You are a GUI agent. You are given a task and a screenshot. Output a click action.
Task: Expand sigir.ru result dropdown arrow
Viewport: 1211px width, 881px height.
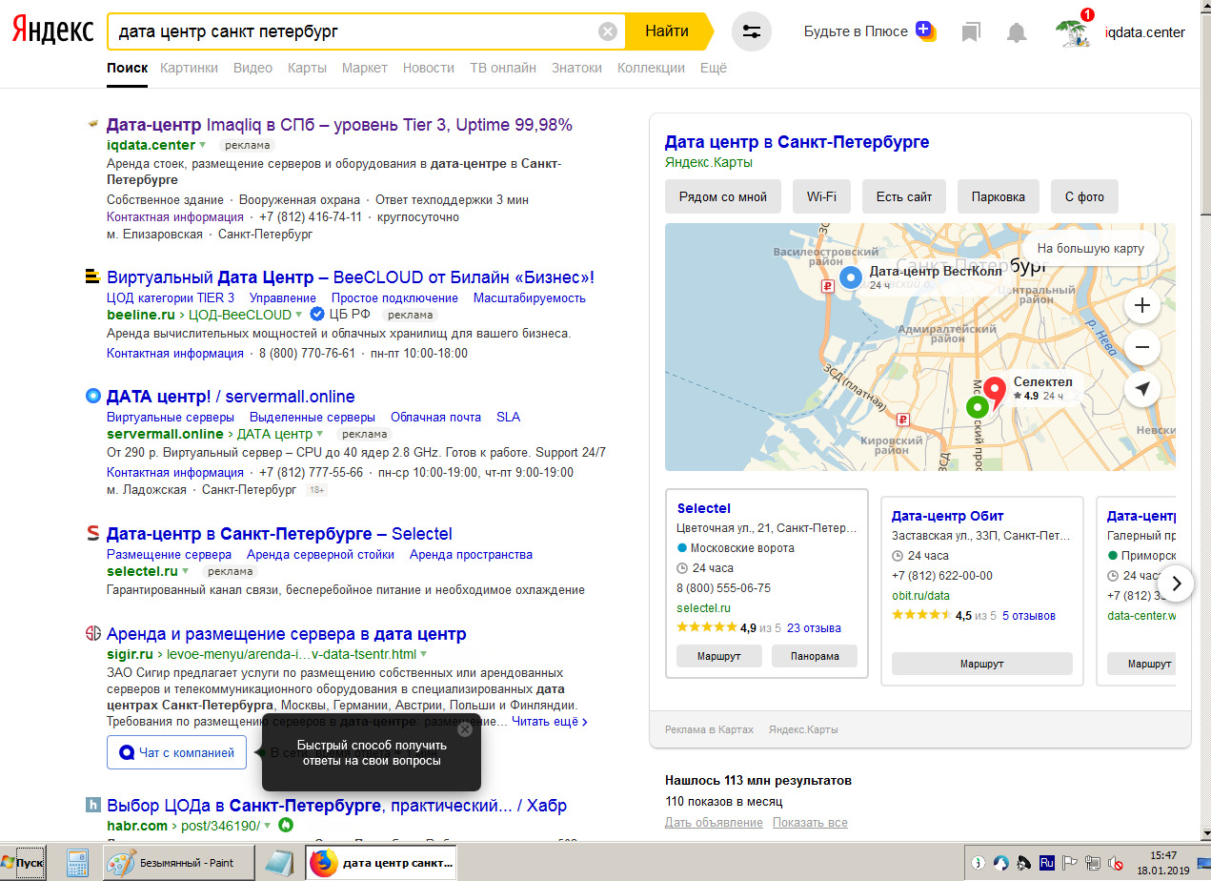[x=423, y=654]
